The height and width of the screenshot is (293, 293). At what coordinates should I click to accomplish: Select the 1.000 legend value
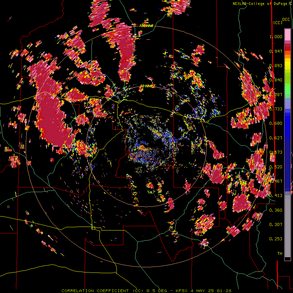(x=276, y=36)
